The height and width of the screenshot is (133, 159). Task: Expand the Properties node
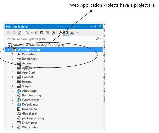[13, 54]
